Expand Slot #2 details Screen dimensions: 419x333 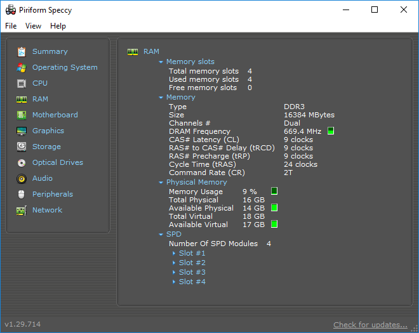coord(174,263)
